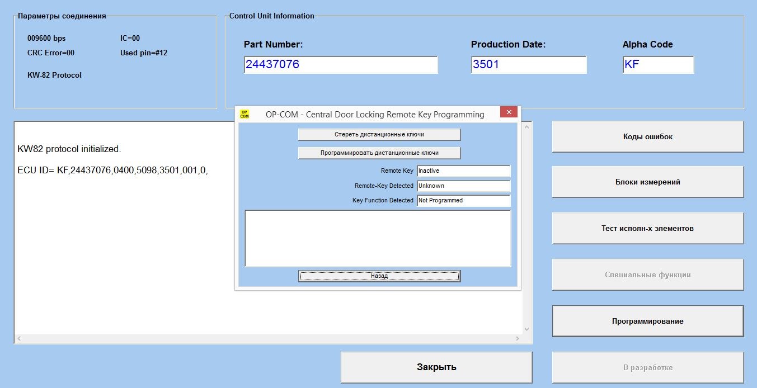Open the Программирование section
Screen dimensions: 757x388
pos(648,321)
